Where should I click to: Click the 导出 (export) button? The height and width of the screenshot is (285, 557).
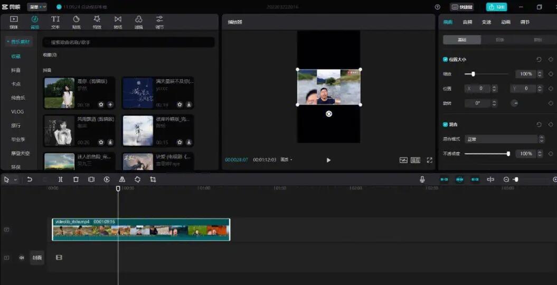tap(496, 7)
